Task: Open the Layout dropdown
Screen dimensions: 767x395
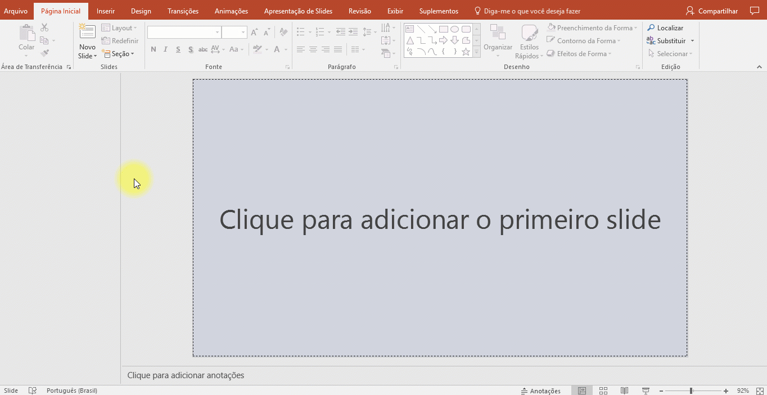Action: click(119, 27)
